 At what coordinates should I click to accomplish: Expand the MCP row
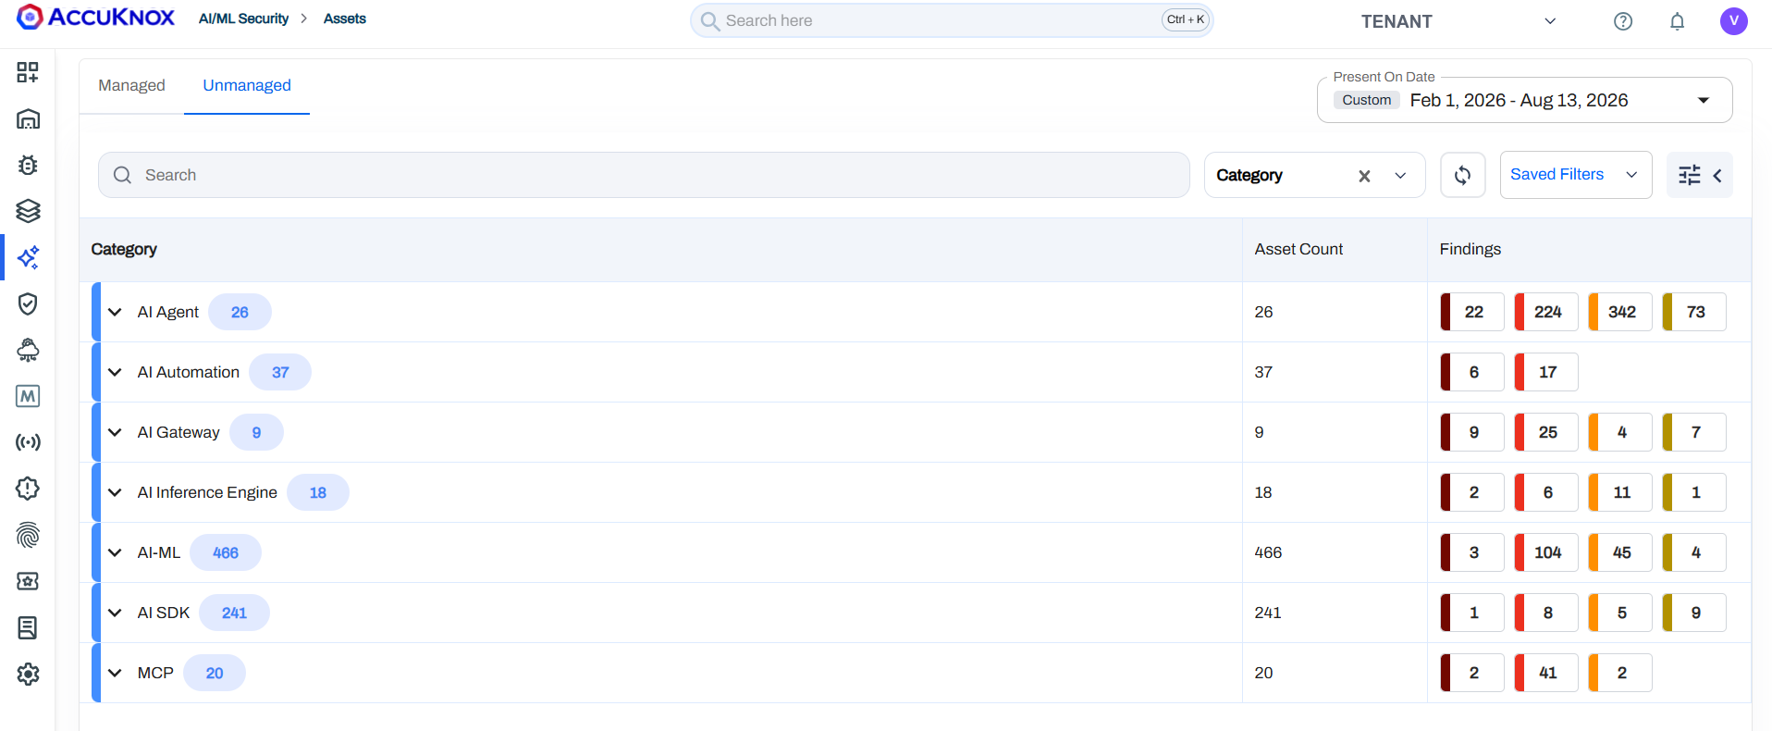115,673
